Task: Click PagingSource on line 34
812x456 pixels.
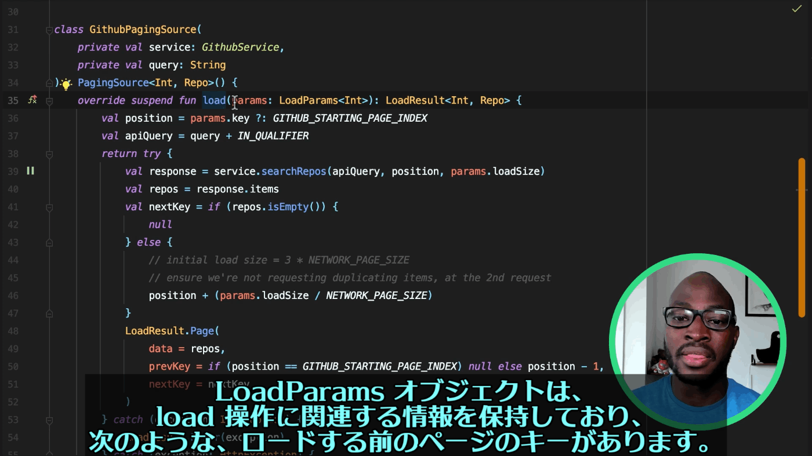Action: pos(113,83)
